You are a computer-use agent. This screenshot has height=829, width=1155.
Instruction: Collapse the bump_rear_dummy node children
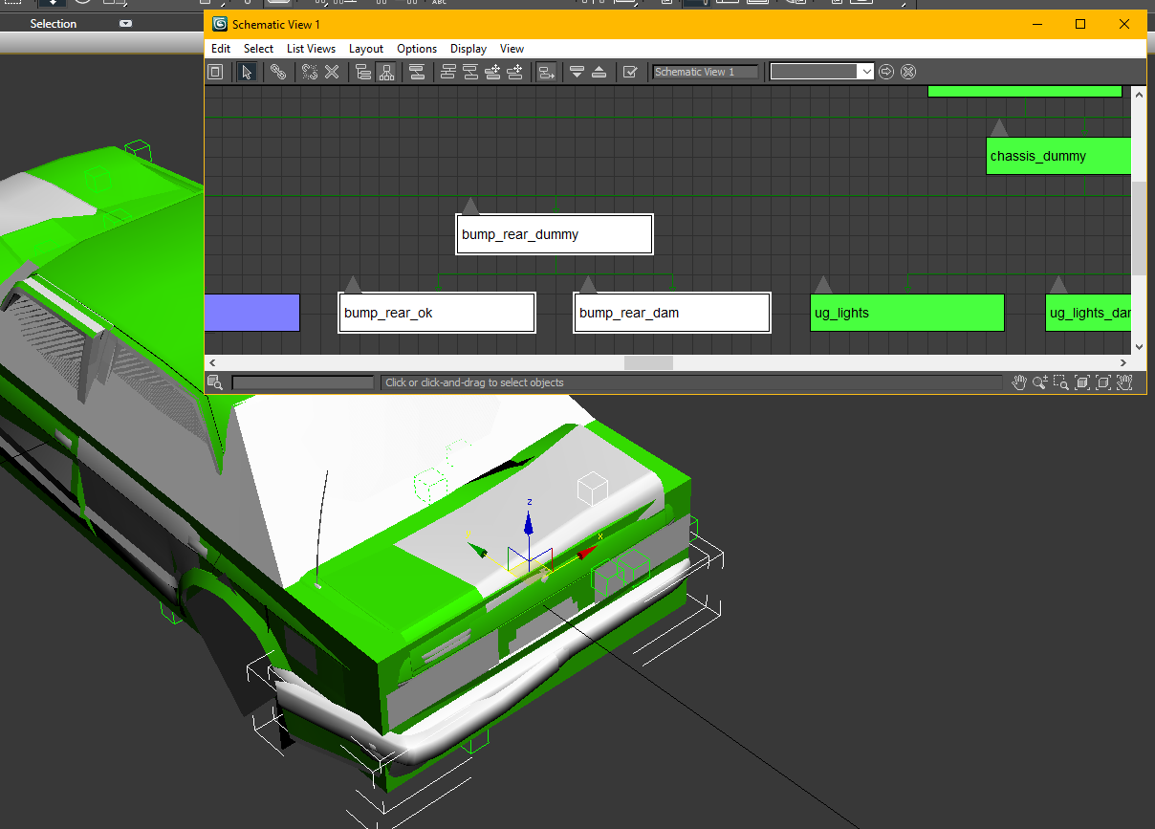click(470, 205)
